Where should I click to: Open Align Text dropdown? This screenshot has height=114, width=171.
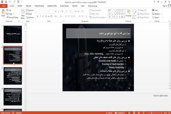point(94,14)
